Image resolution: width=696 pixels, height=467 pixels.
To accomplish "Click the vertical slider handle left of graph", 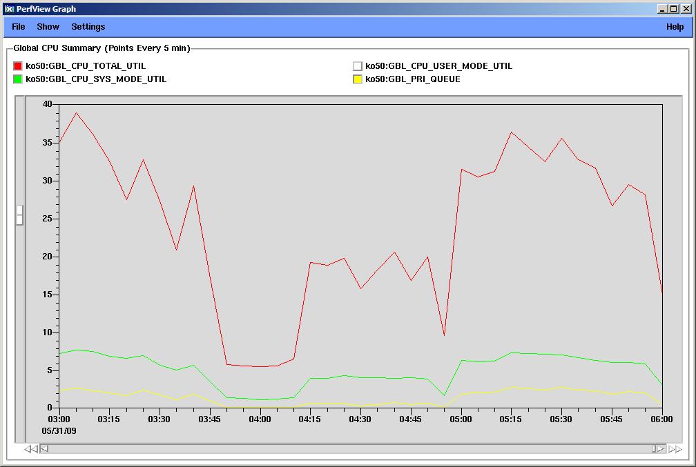I will [20, 215].
